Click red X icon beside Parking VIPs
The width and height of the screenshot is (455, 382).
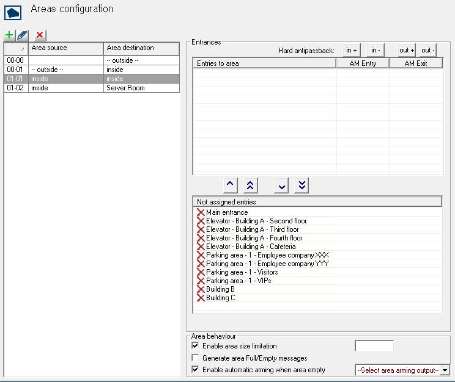tap(201, 281)
